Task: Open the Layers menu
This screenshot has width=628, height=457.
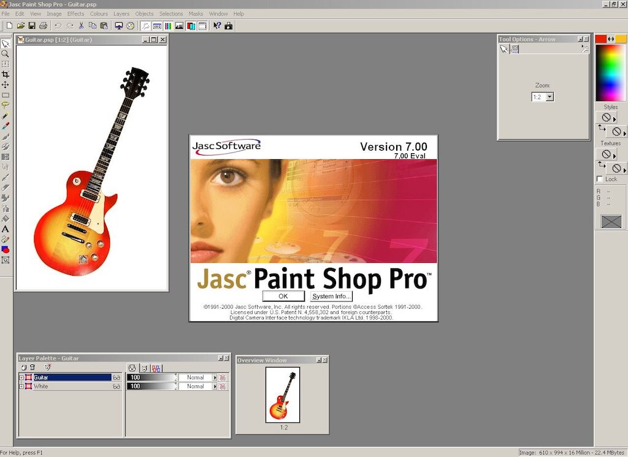Action: [121, 13]
